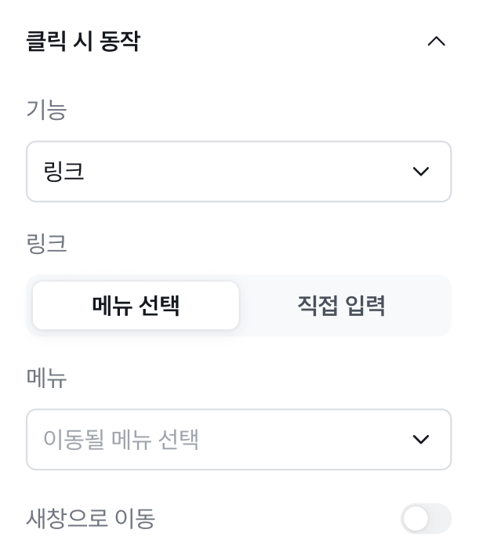This screenshot has width=479, height=555.
Task: Click the 링크 value text in 기능 field
Action: point(64,172)
